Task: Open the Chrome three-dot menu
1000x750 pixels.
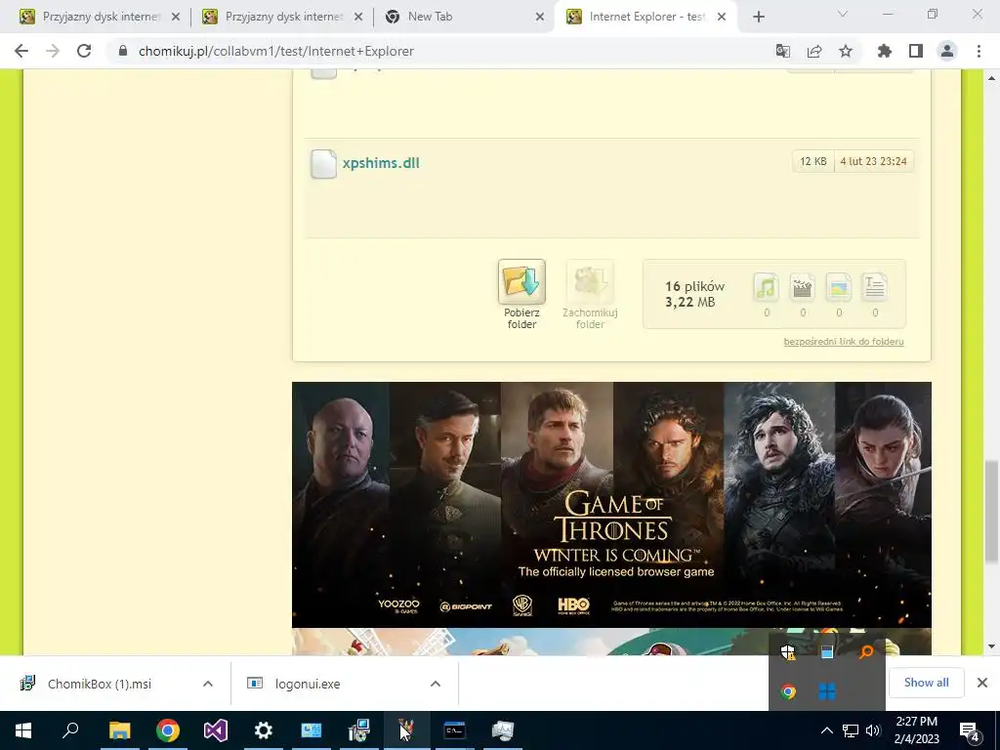Action: point(979,51)
